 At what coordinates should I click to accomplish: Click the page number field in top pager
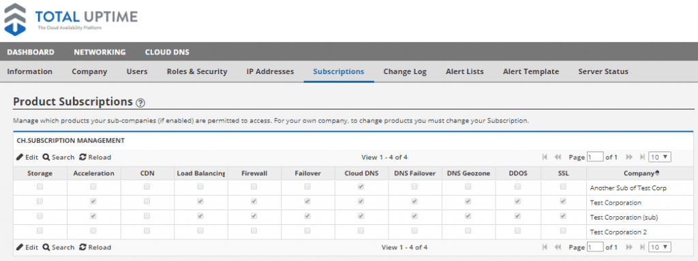coord(595,157)
